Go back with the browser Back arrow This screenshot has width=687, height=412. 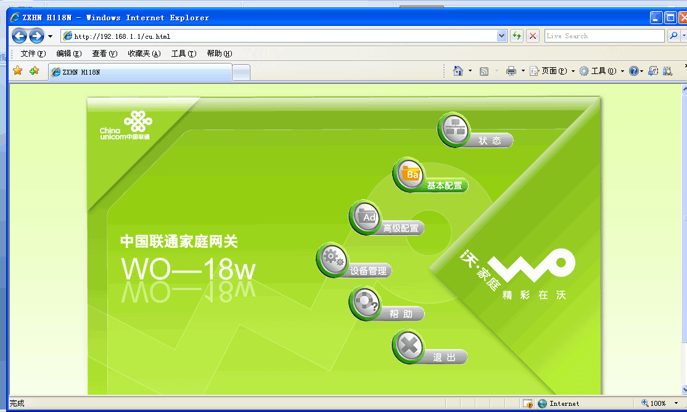click(19, 36)
